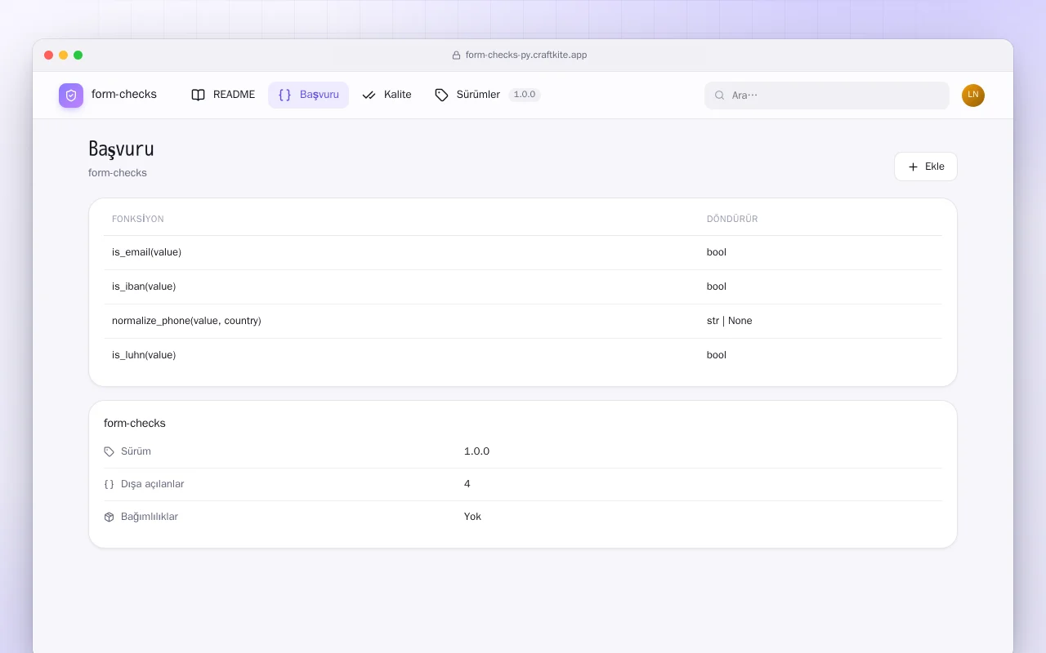Click the Dışa açılanlar value 4
1046x653 pixels.
coord(467,484)
